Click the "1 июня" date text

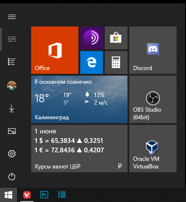45,132
